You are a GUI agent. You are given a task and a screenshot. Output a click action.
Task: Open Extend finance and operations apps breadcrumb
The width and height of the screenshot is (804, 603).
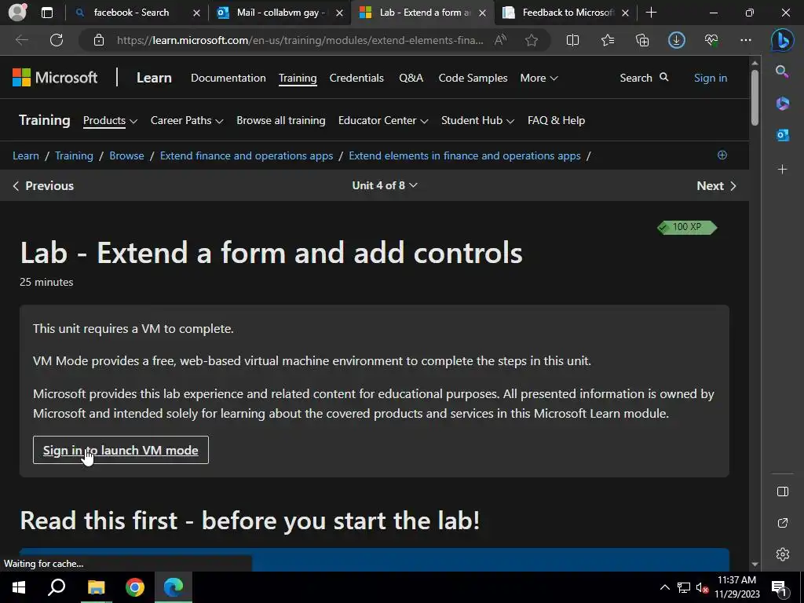tap(246, 156)
